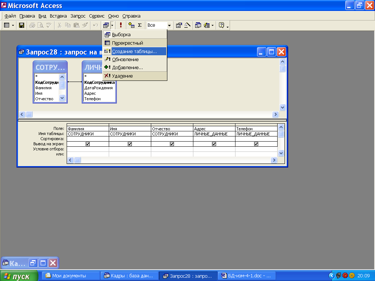Click the Сортировка cell under Адрес
This screenshot has width=375, height=281.
(214, 139)
